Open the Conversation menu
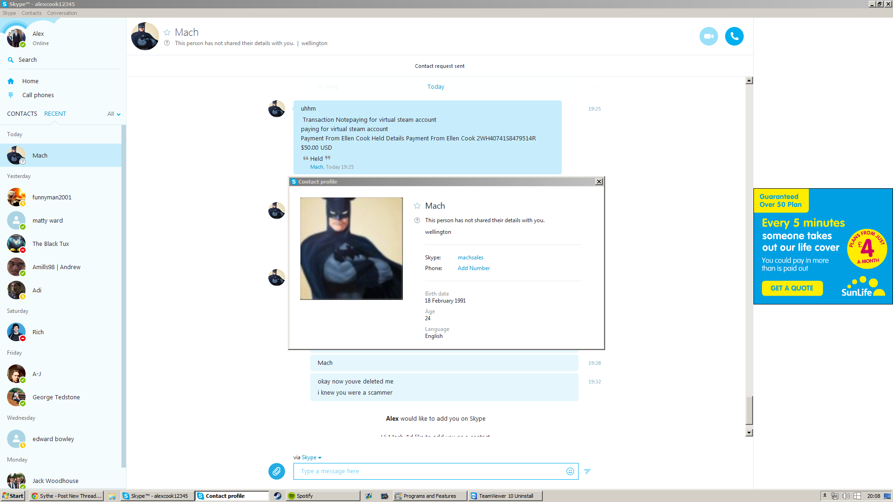 click(62, 13)
